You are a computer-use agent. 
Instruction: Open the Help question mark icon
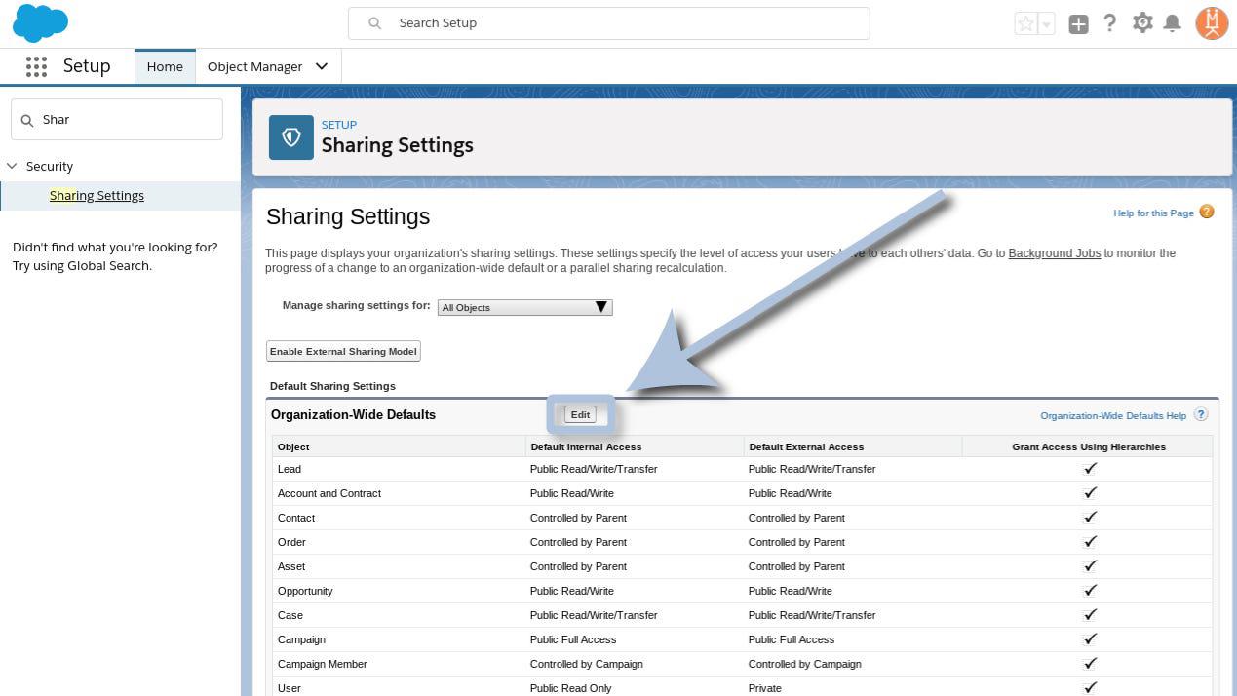(1109, 23)
